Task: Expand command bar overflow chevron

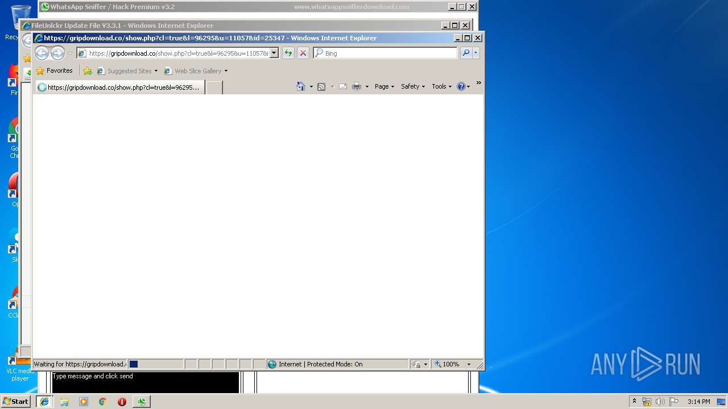Action: click(478, 83)
